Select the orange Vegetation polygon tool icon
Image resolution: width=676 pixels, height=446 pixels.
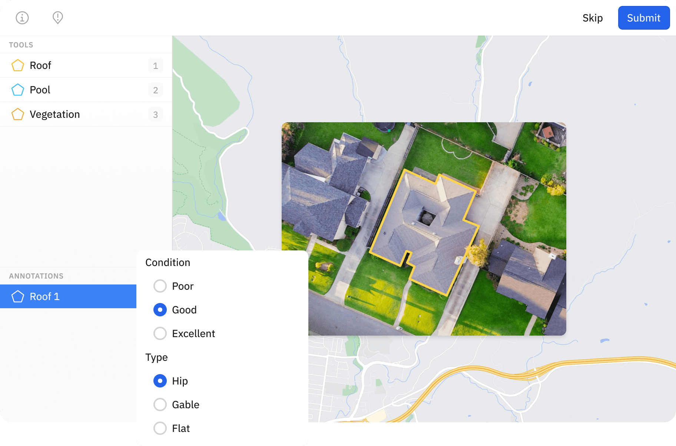coord(18,114)
